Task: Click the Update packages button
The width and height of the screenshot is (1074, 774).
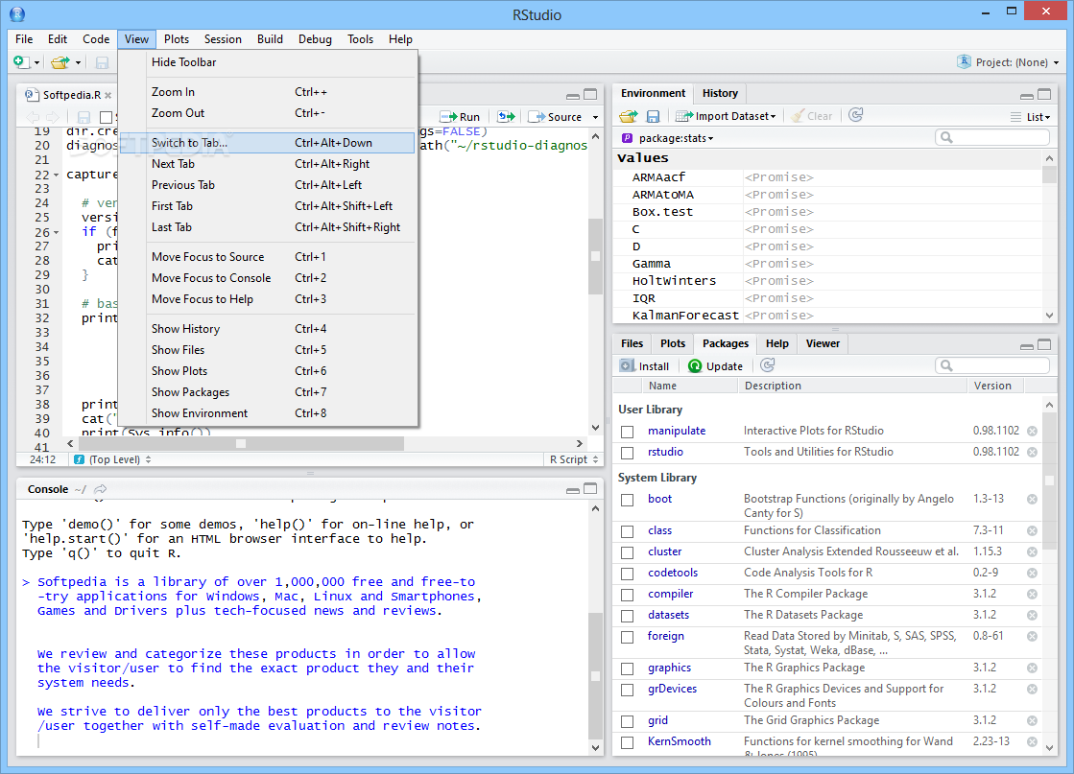Action: coord(715,366)
